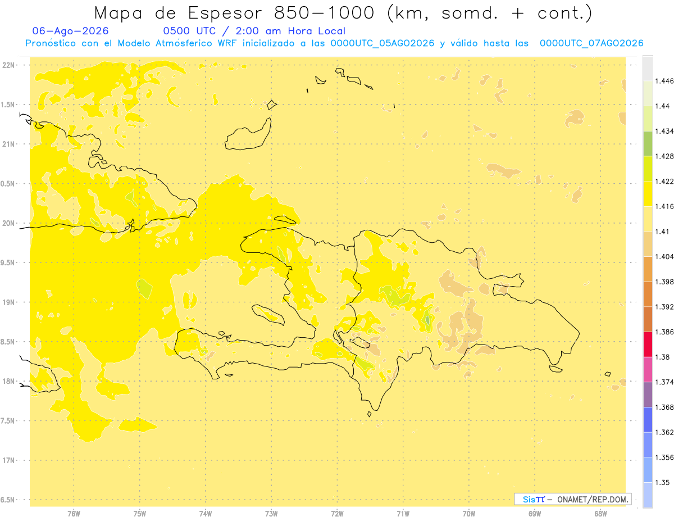Click legend value 1.416
The height and width of the screenshot is (521, 674).
[x=664, y=206]
